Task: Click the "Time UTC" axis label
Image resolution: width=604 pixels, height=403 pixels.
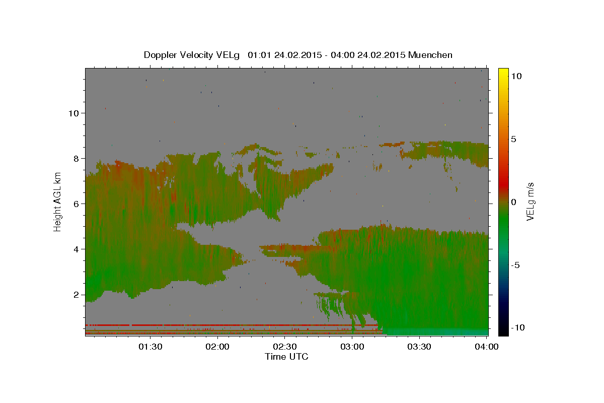Action: [x=286, y=357]
